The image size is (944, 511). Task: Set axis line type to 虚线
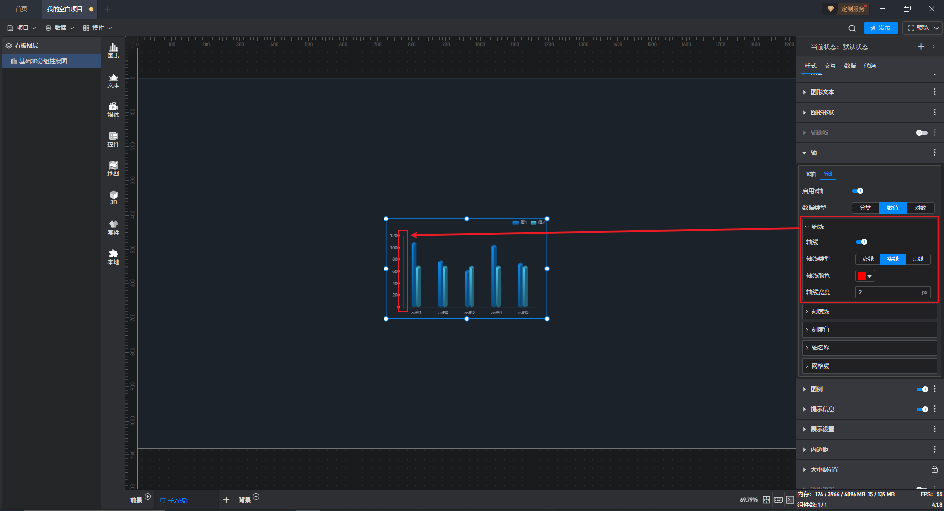tap(868, 259)
